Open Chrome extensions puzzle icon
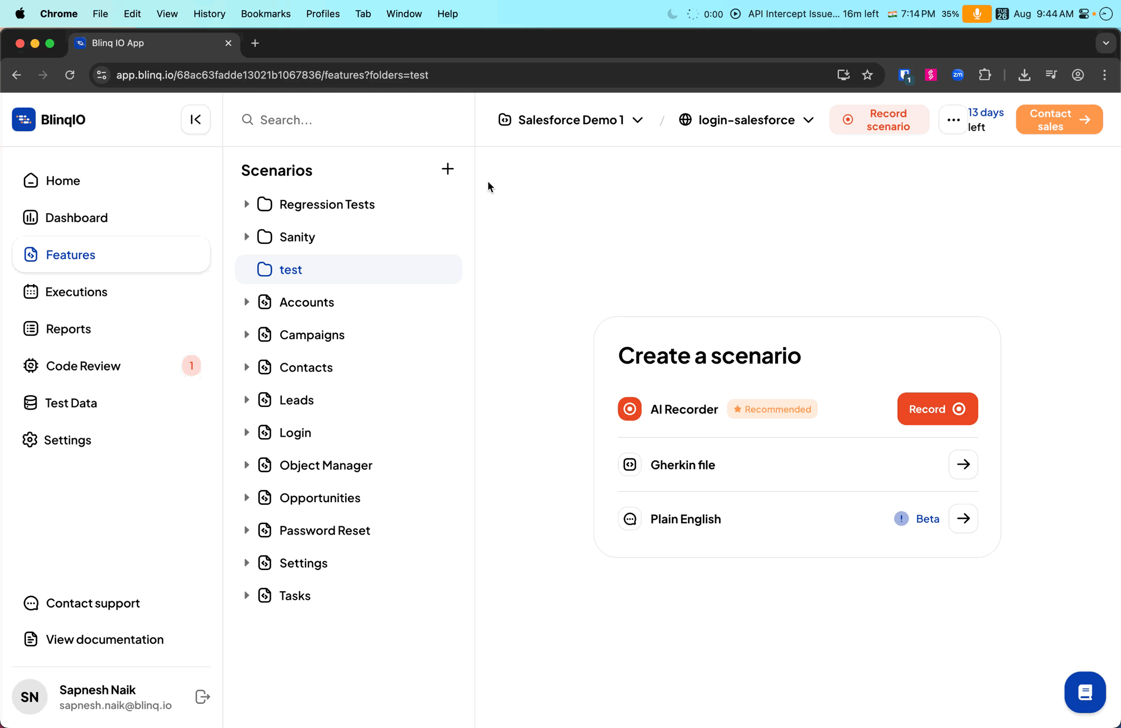 (984, 75)
